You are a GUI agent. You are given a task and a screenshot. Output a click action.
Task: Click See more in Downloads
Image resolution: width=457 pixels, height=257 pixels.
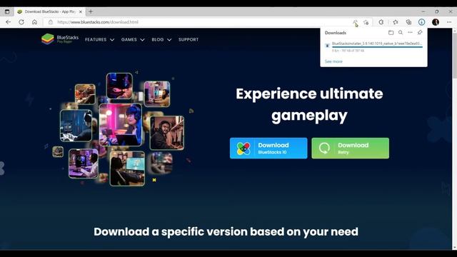click(x=333, y=61)
